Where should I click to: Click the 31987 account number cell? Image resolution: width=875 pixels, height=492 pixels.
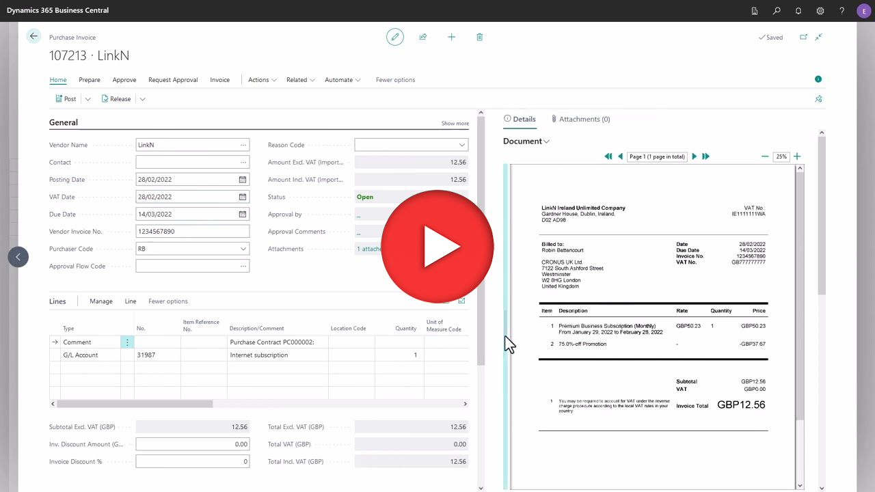pos(158,355)
